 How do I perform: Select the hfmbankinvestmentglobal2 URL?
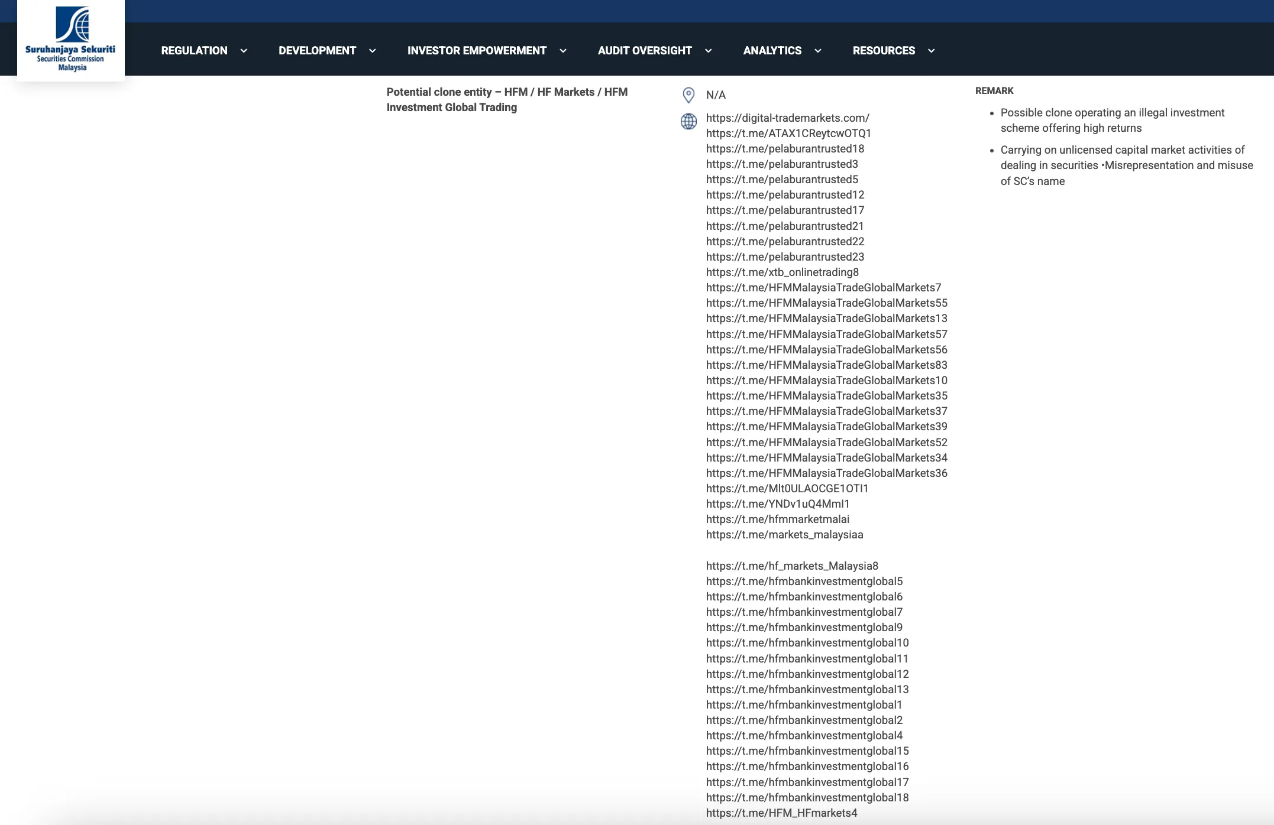pyautogui.click(x=804, y=720)
